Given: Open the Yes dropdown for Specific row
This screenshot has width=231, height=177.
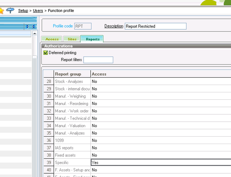Looking at the screenshot, I should (161, 163).
